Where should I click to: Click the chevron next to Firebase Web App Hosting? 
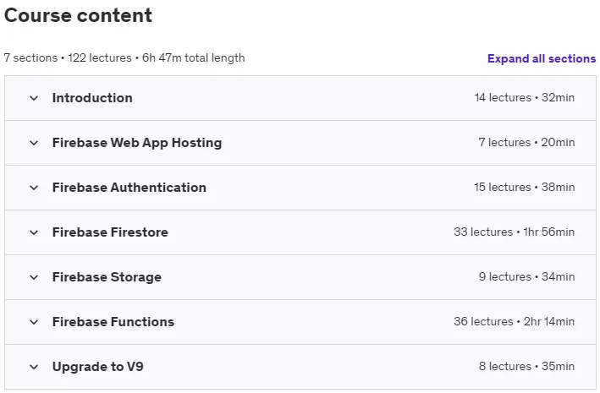(x=34, y=143)
